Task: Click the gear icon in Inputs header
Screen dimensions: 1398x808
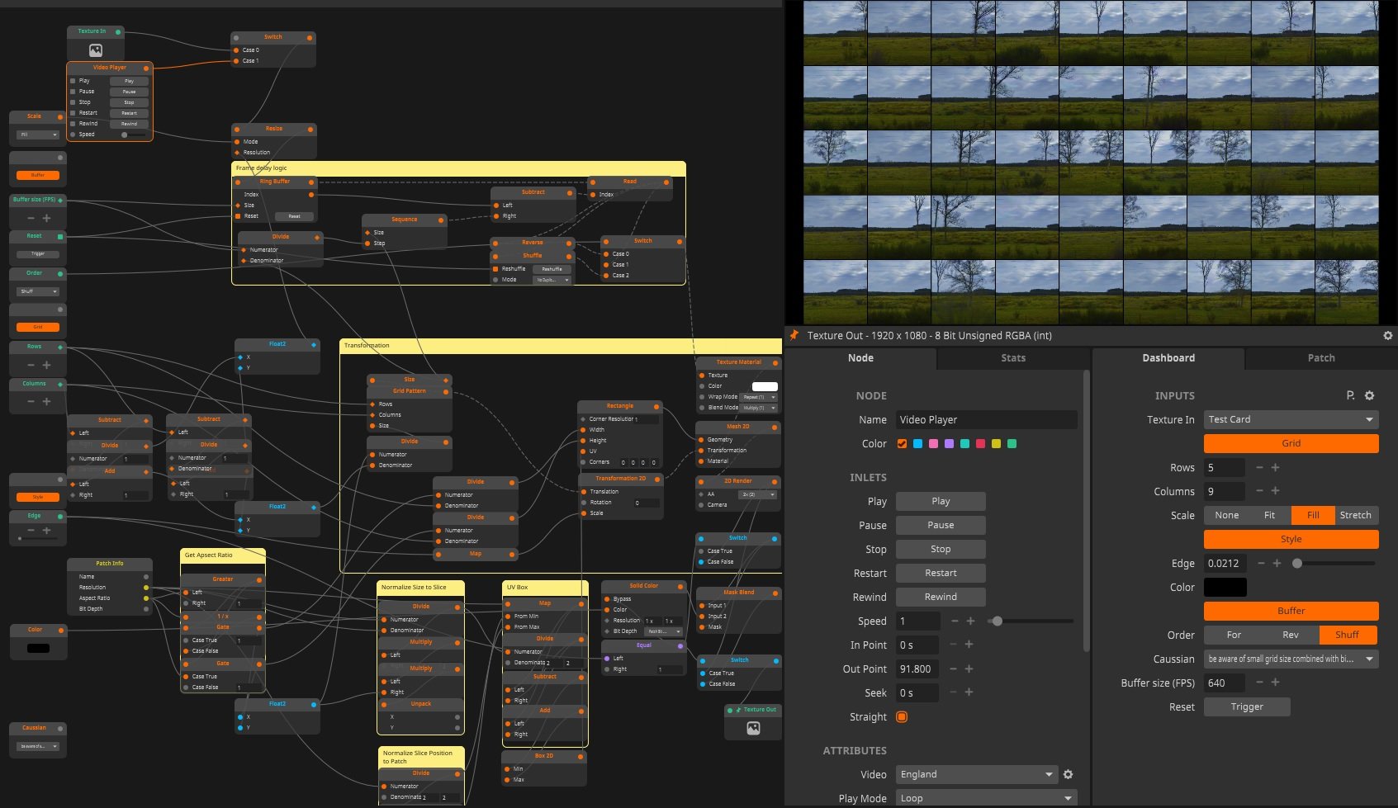Action: [x=1369, y=395]
